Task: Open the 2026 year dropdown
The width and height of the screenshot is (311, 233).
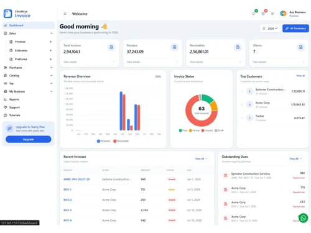Action: pyautogui.click(x=270, y=29)
